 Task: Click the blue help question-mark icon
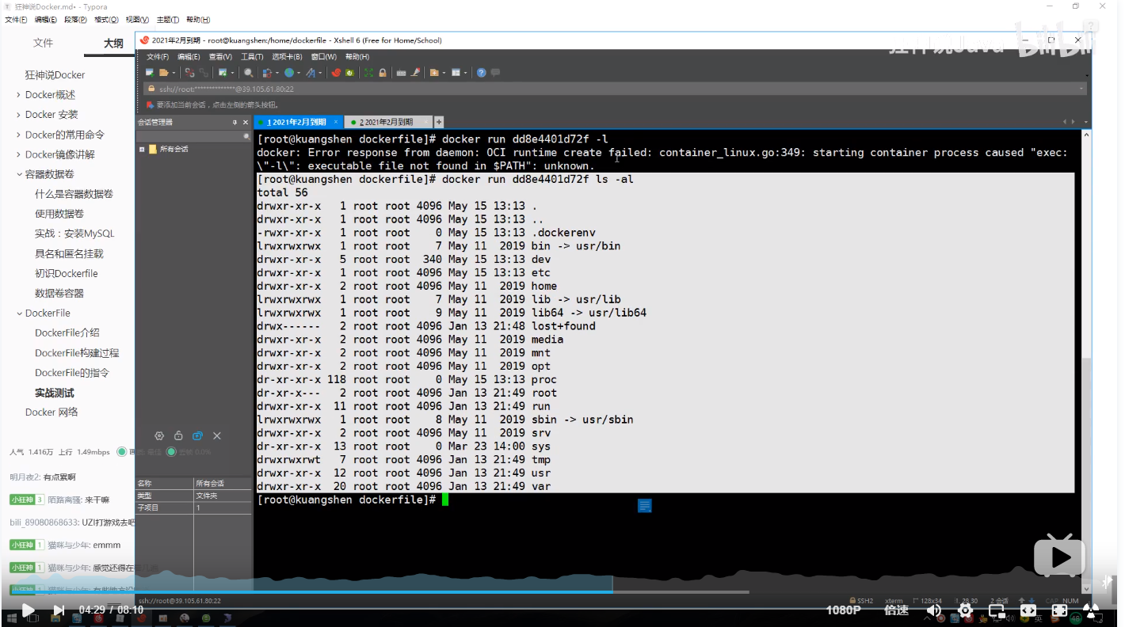point(481,72)
